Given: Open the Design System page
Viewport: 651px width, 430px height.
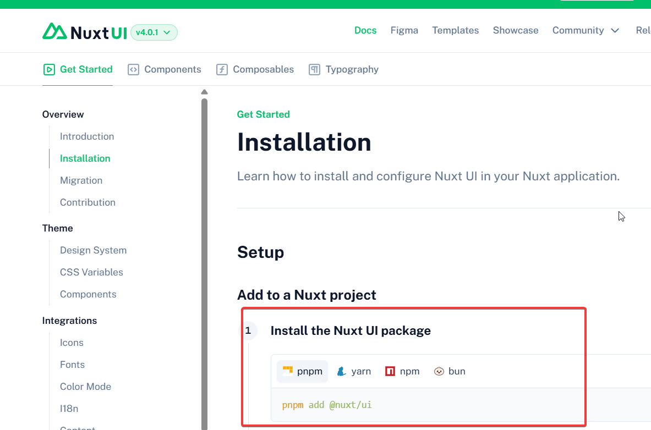Looking at the screenshot, I should (93, 250).
